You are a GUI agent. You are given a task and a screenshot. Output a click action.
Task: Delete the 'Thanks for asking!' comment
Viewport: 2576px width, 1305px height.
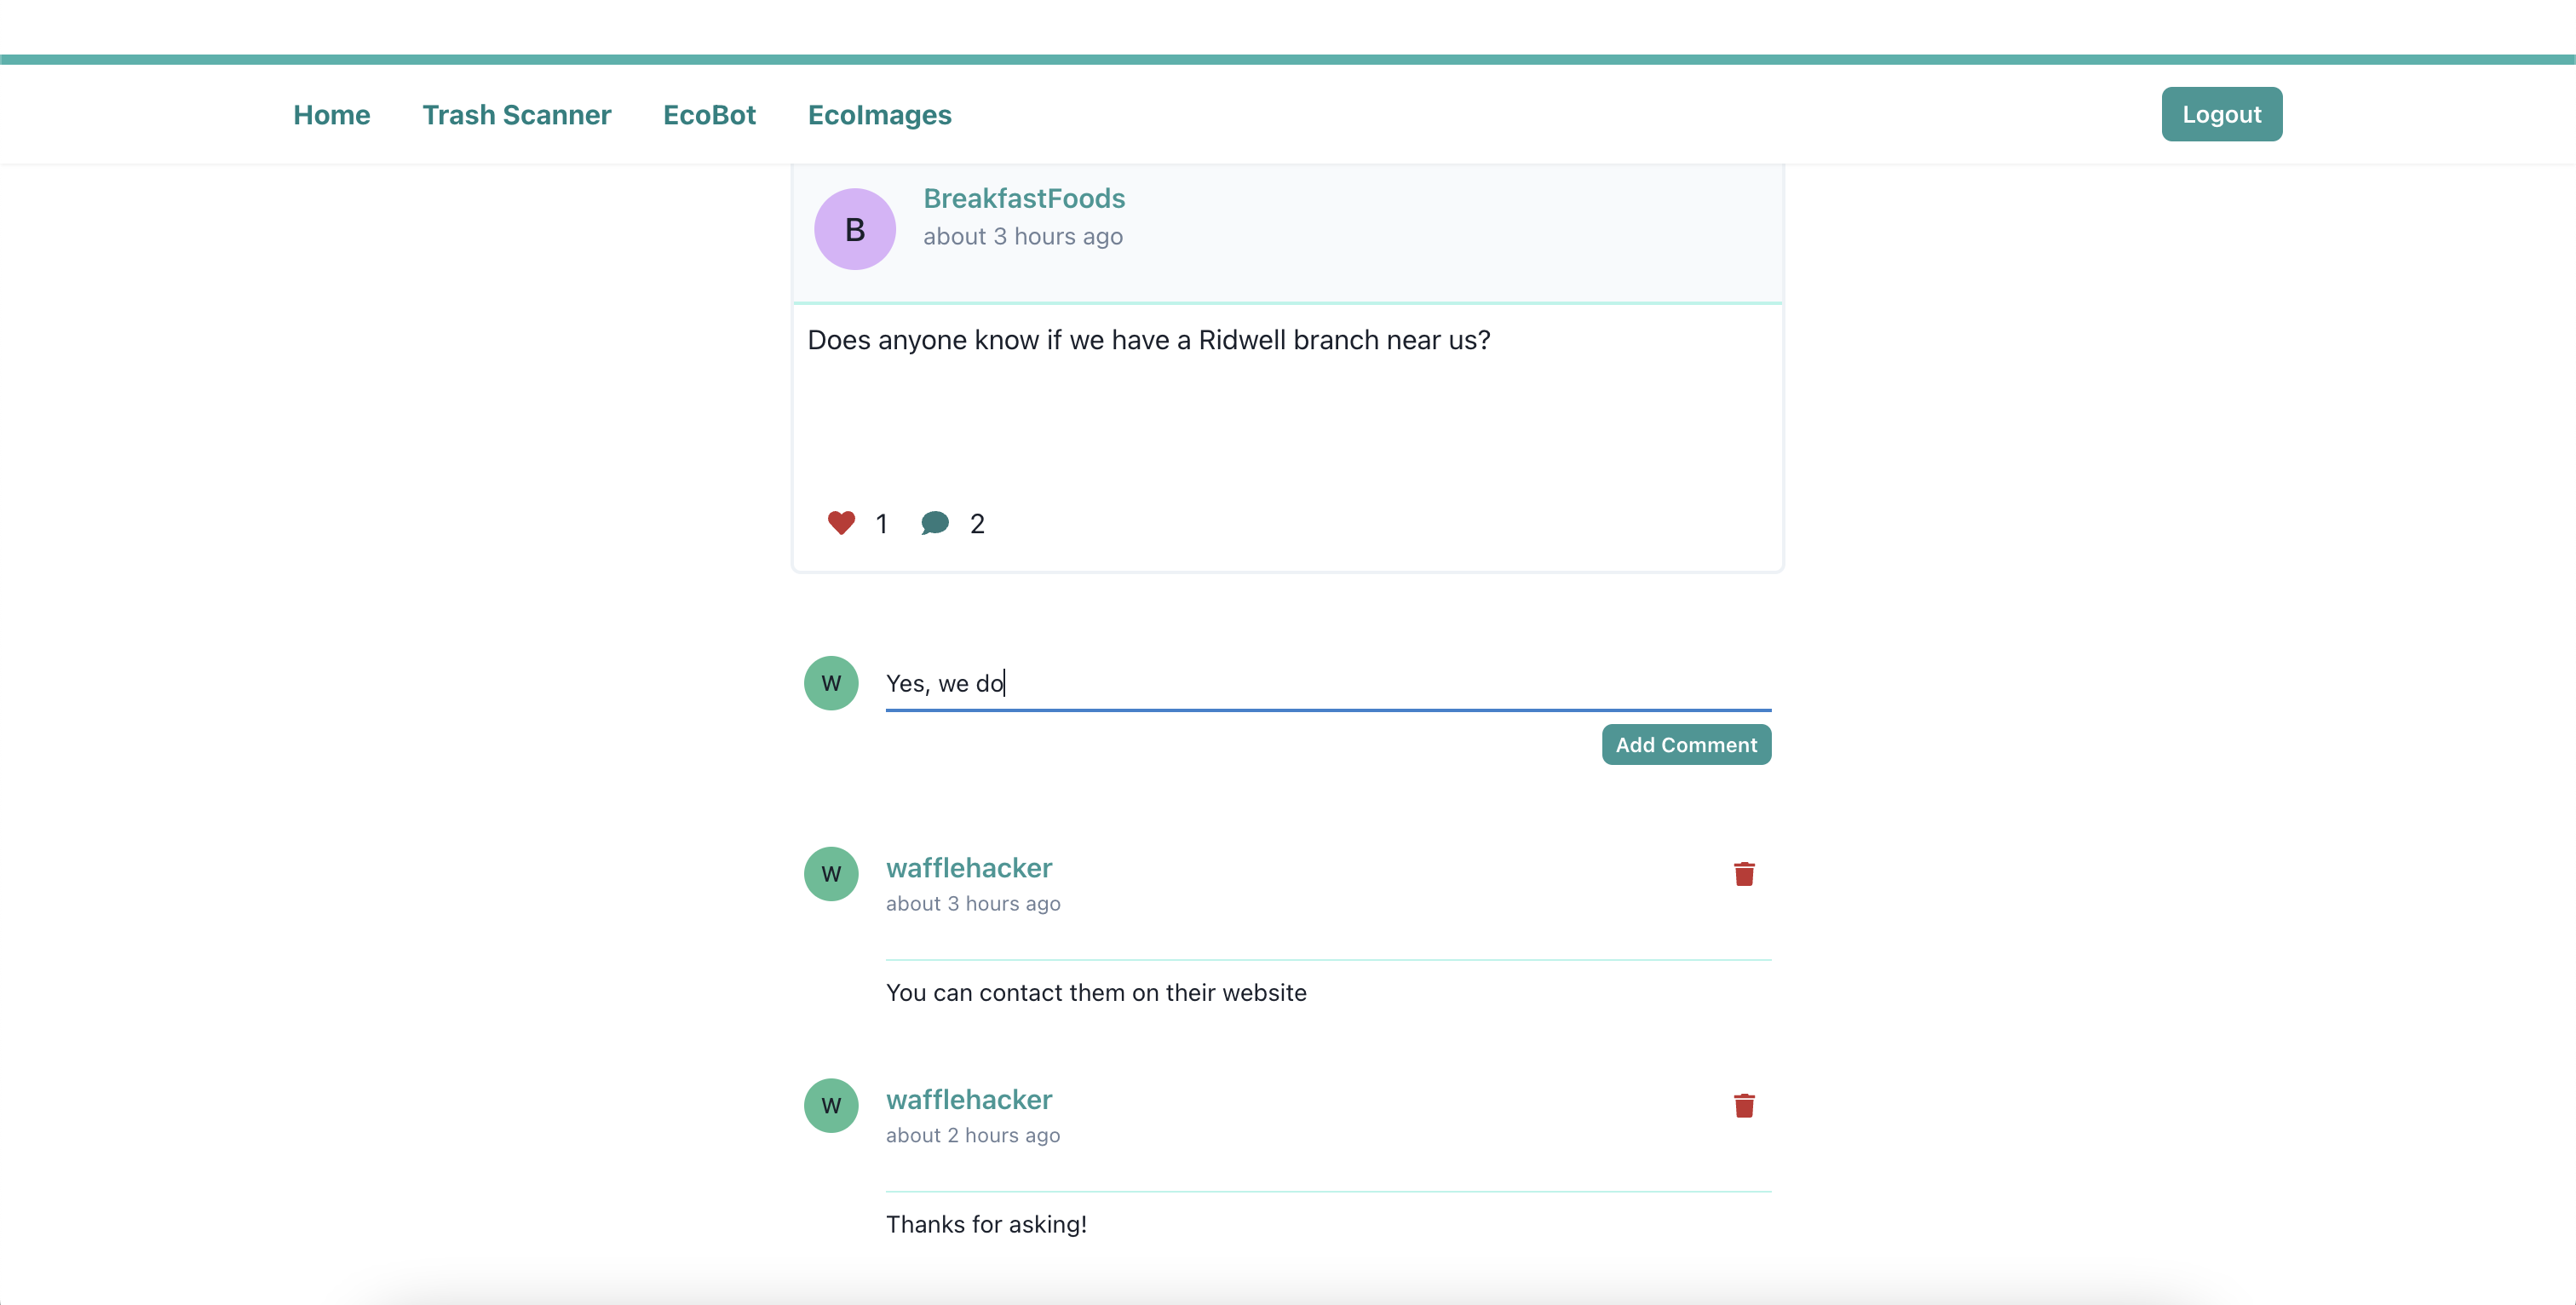click(x=1743, y=1105)
